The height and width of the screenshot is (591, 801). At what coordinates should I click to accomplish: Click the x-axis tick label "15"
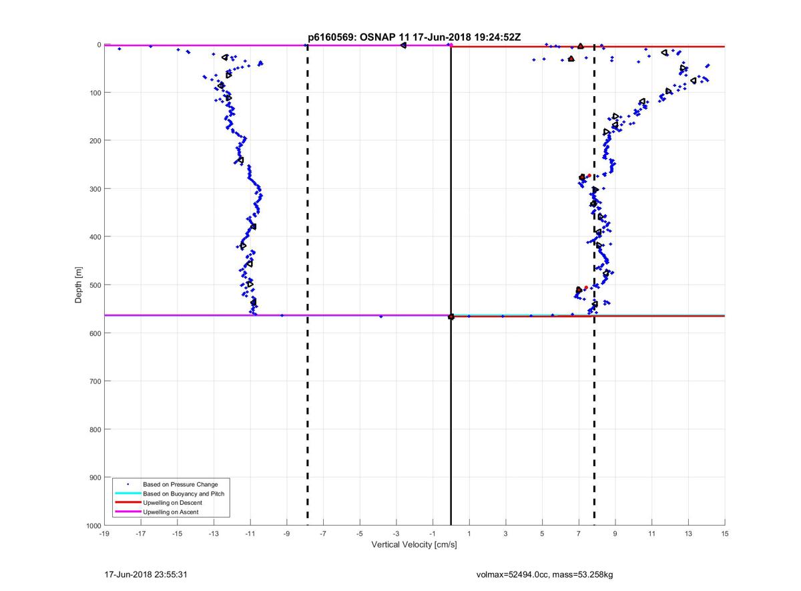(x=725, y=534)
